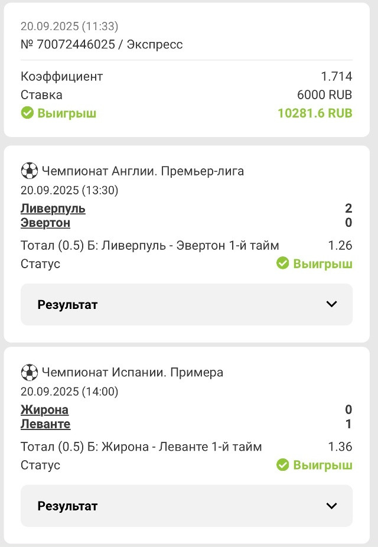Click the Чемпионат Англии. Премьер-лига heading
Image resolution: width=378 pixels, height=547 pixels.
point(142,171)
